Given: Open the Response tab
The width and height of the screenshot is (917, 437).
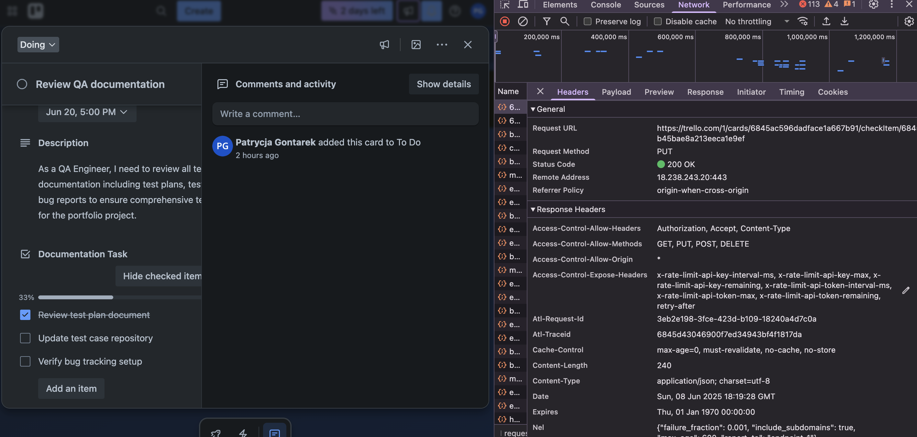Looking at the screenshot, I should pos(705,92).
